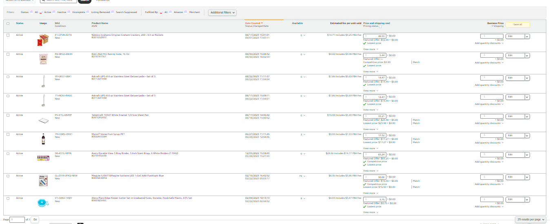
Task: Open the Nabisco Grahams Original Graham Crackers link
Action: tap(127, 35)
